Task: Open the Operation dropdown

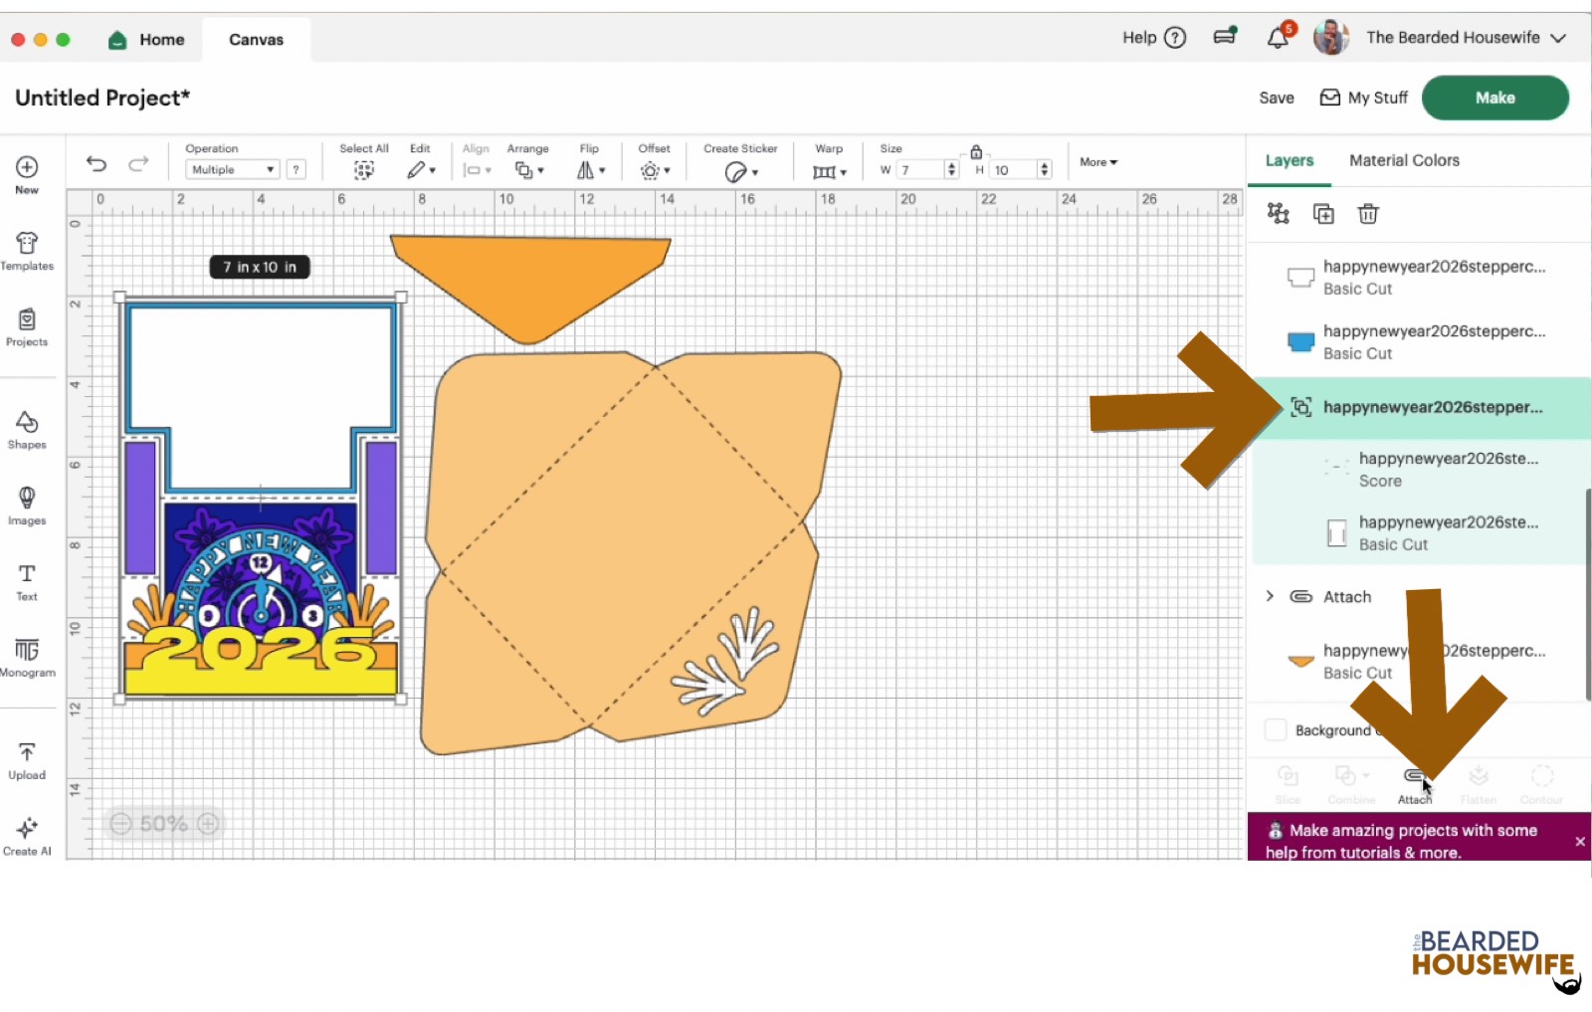Action: click(x=233, y=170)
